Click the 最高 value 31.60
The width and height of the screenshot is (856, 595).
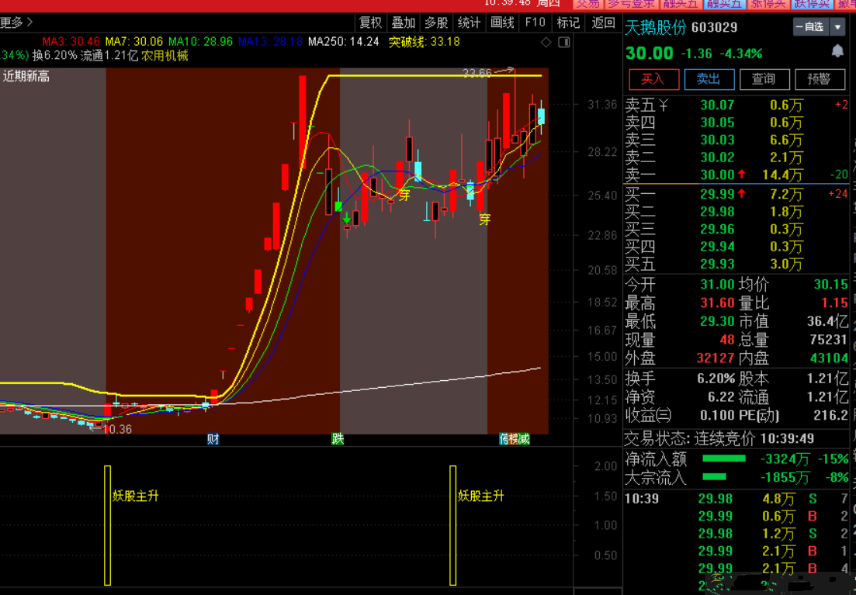click(x=717, y=303)
